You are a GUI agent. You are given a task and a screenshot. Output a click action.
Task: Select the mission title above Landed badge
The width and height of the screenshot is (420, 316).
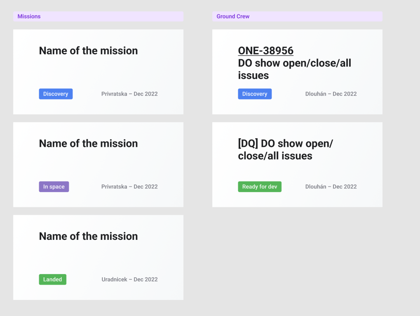88,236
